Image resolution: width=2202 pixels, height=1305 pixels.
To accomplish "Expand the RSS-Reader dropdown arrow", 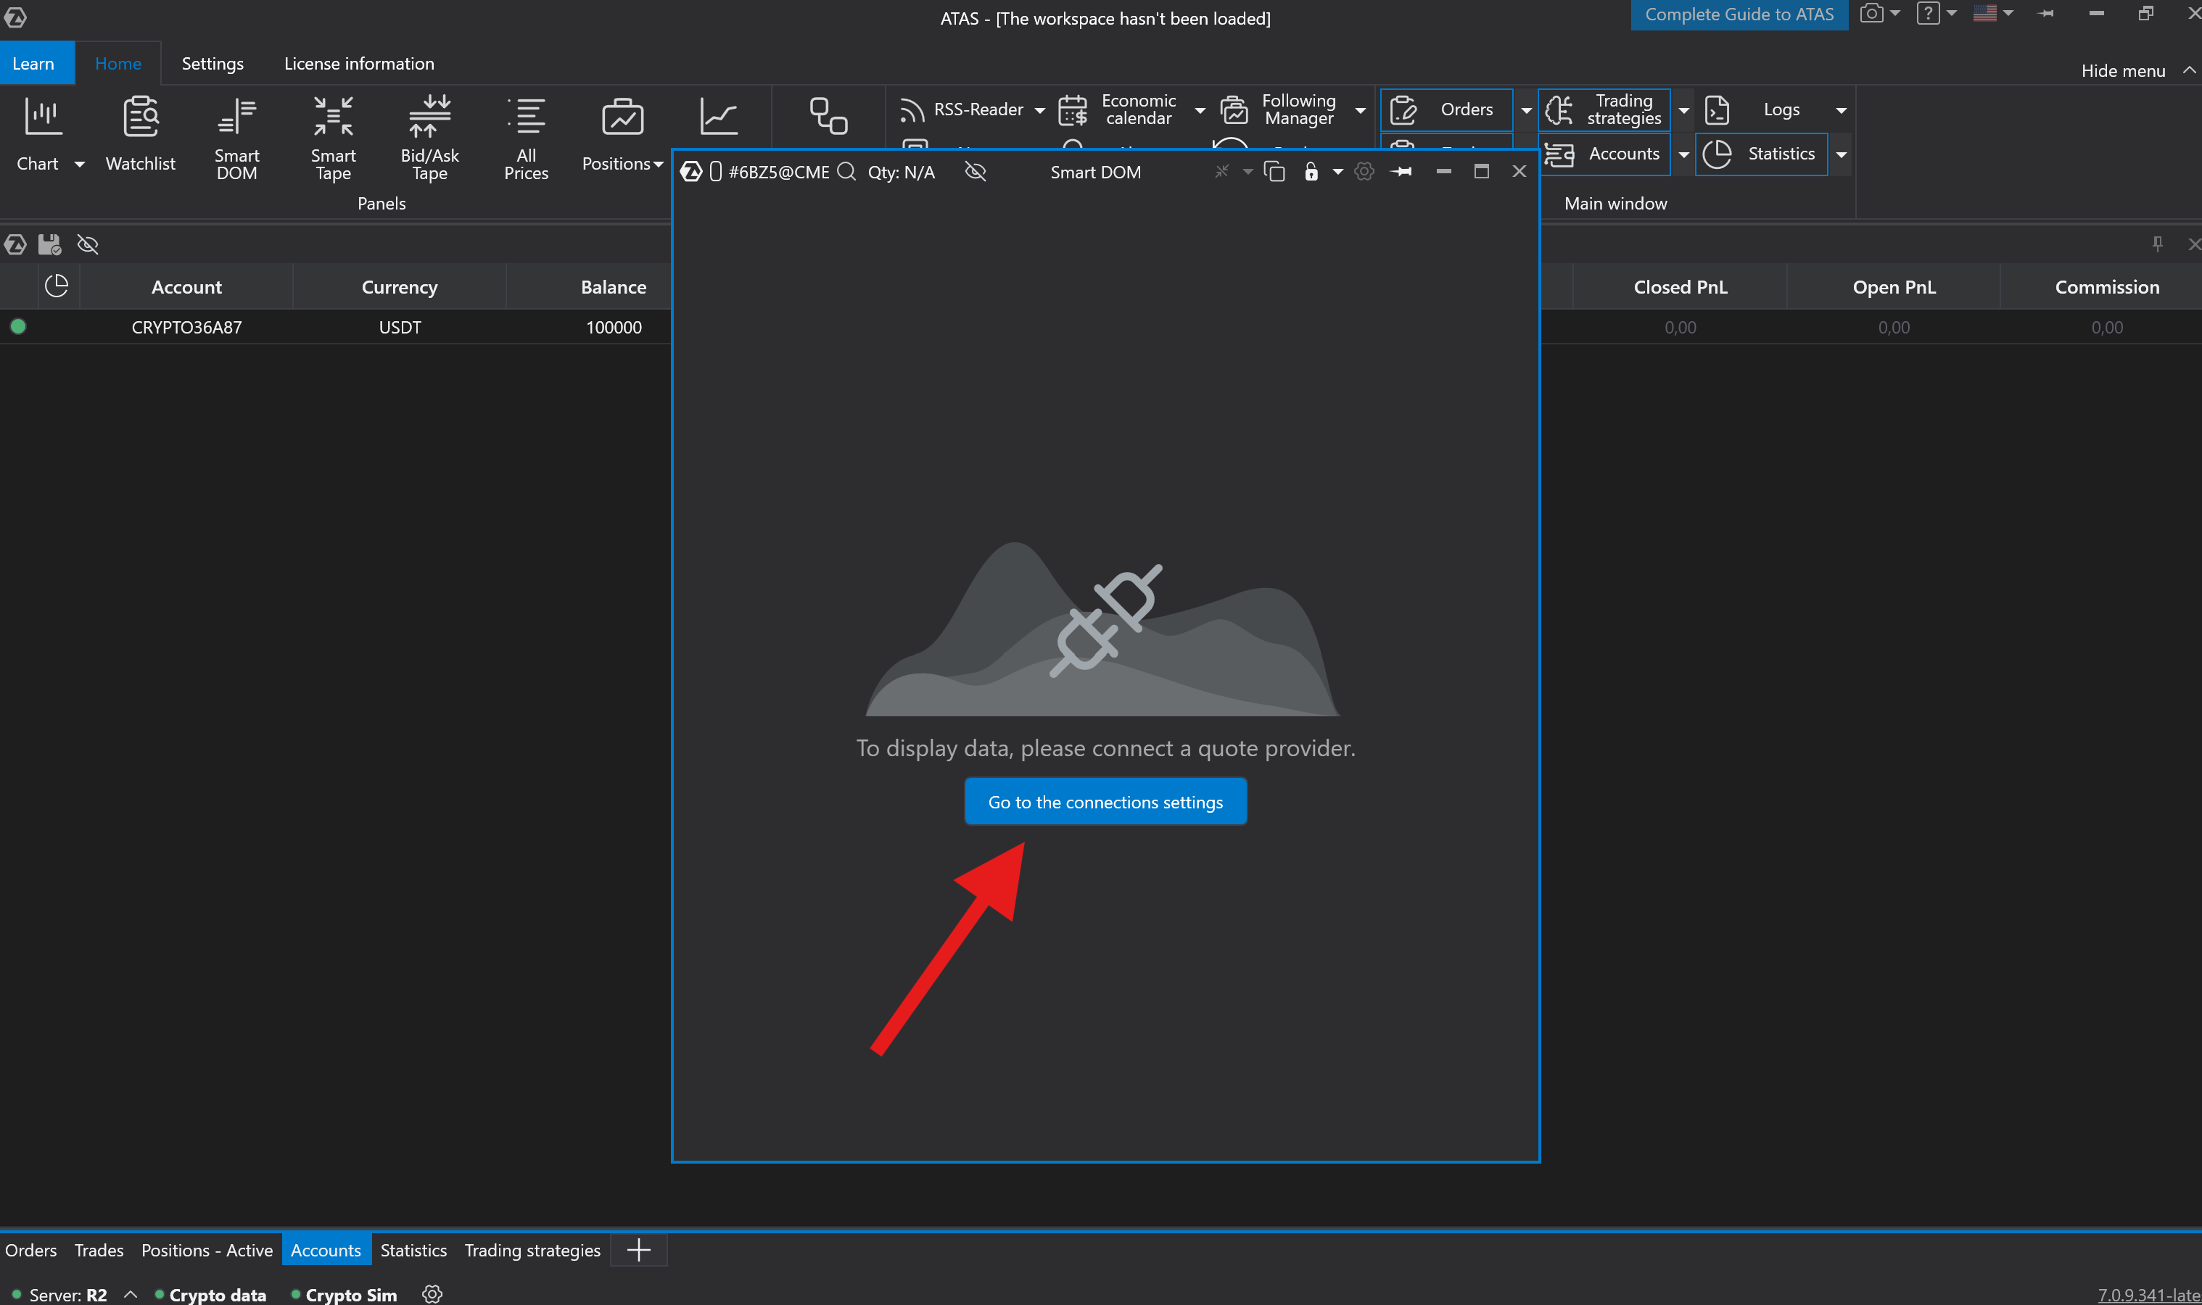I will coord(1039,111).
